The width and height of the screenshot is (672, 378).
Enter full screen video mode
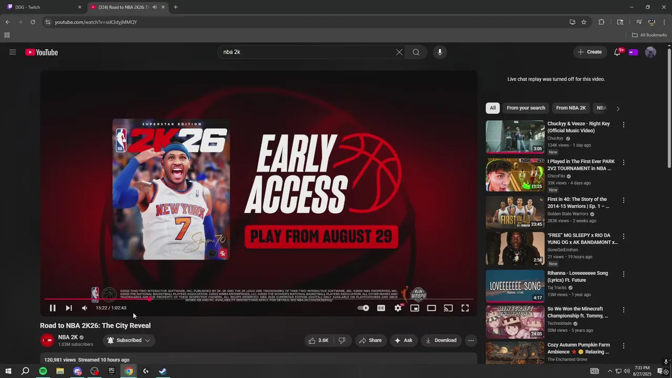tap(465, 308)
